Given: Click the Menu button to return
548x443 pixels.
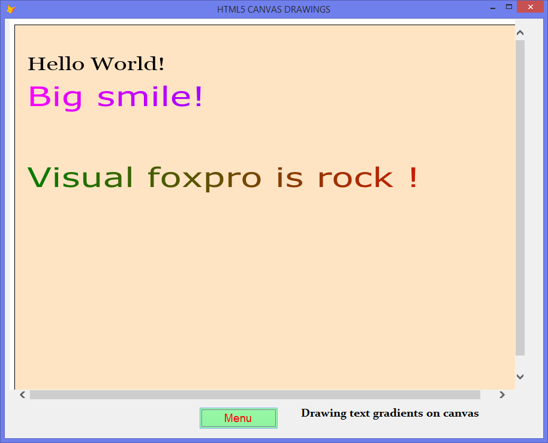Looking at the screenshot, I should point(238,418).
